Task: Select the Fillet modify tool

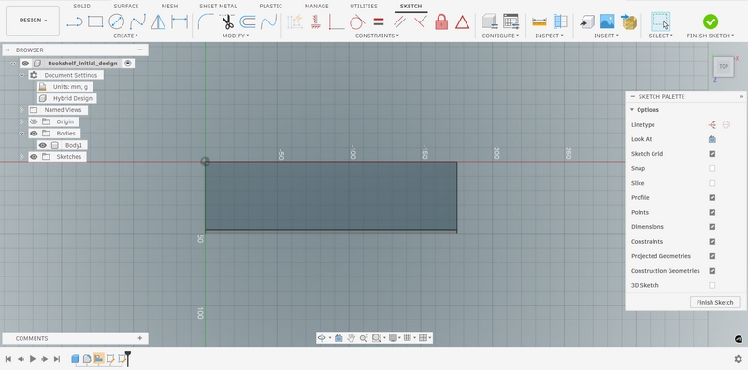Action: [x=206, y=21]
